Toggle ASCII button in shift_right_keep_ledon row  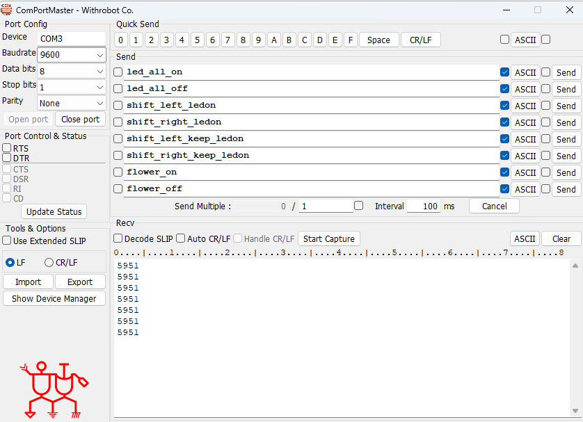click(525, 156)
